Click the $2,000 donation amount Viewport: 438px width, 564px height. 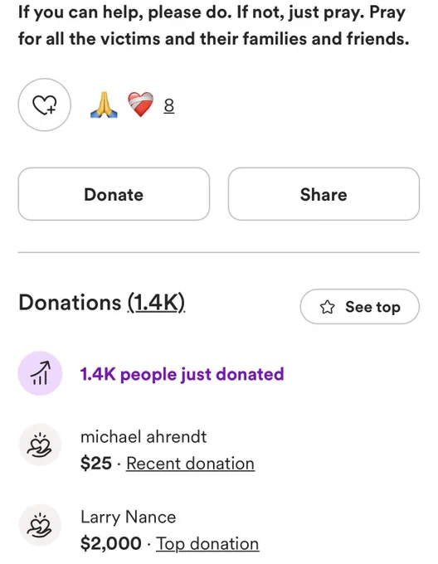tap(111, 543)
